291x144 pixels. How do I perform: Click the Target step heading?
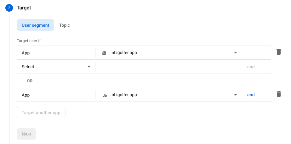pyautogui.click(x=24, y=8)
